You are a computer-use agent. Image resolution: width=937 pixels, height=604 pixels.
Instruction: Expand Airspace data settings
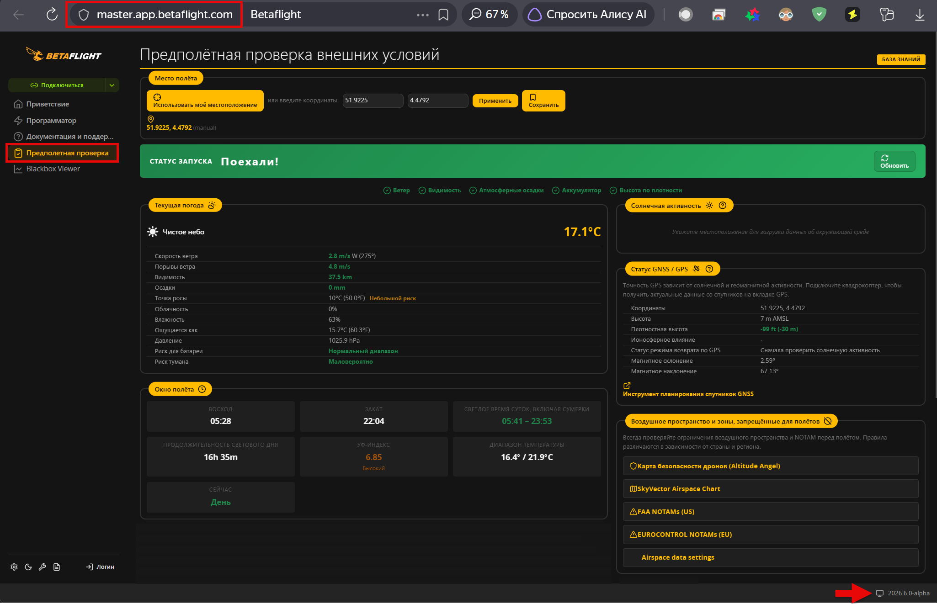(771, 557)
